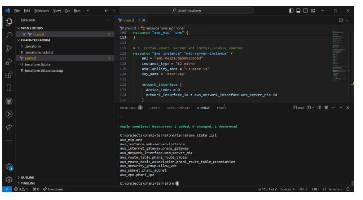Open terraform.tfstate file in explorer
The image size is (363, 200).
pyautogui.click(x=39, y=64)
